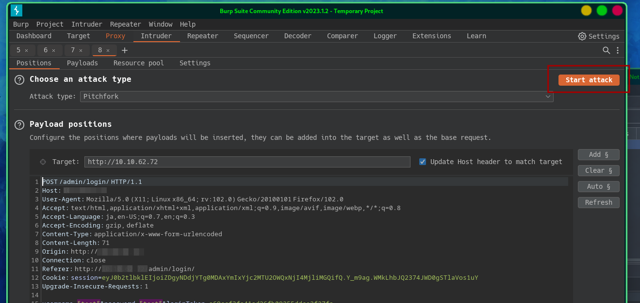Open the Comparer tab
The height and width of the screenshot is (303, 640).
point(343,36)
